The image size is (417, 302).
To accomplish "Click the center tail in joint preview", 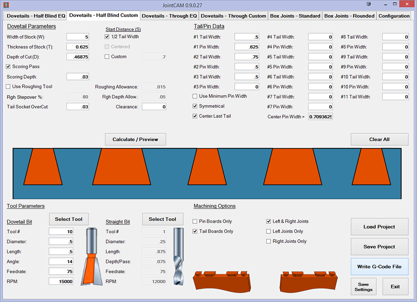I will pos(208,167).
